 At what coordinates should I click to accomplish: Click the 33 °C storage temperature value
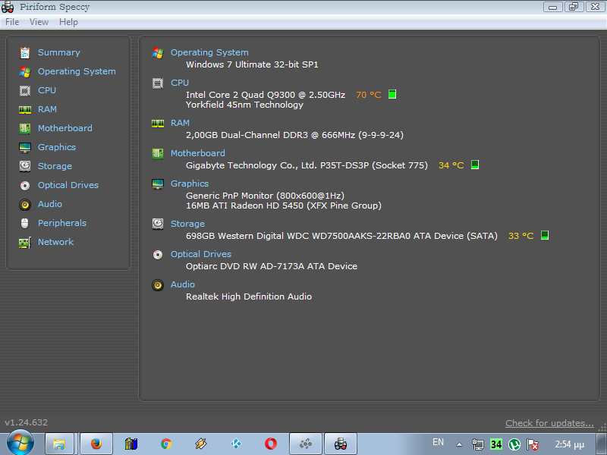tap(521, 236)
